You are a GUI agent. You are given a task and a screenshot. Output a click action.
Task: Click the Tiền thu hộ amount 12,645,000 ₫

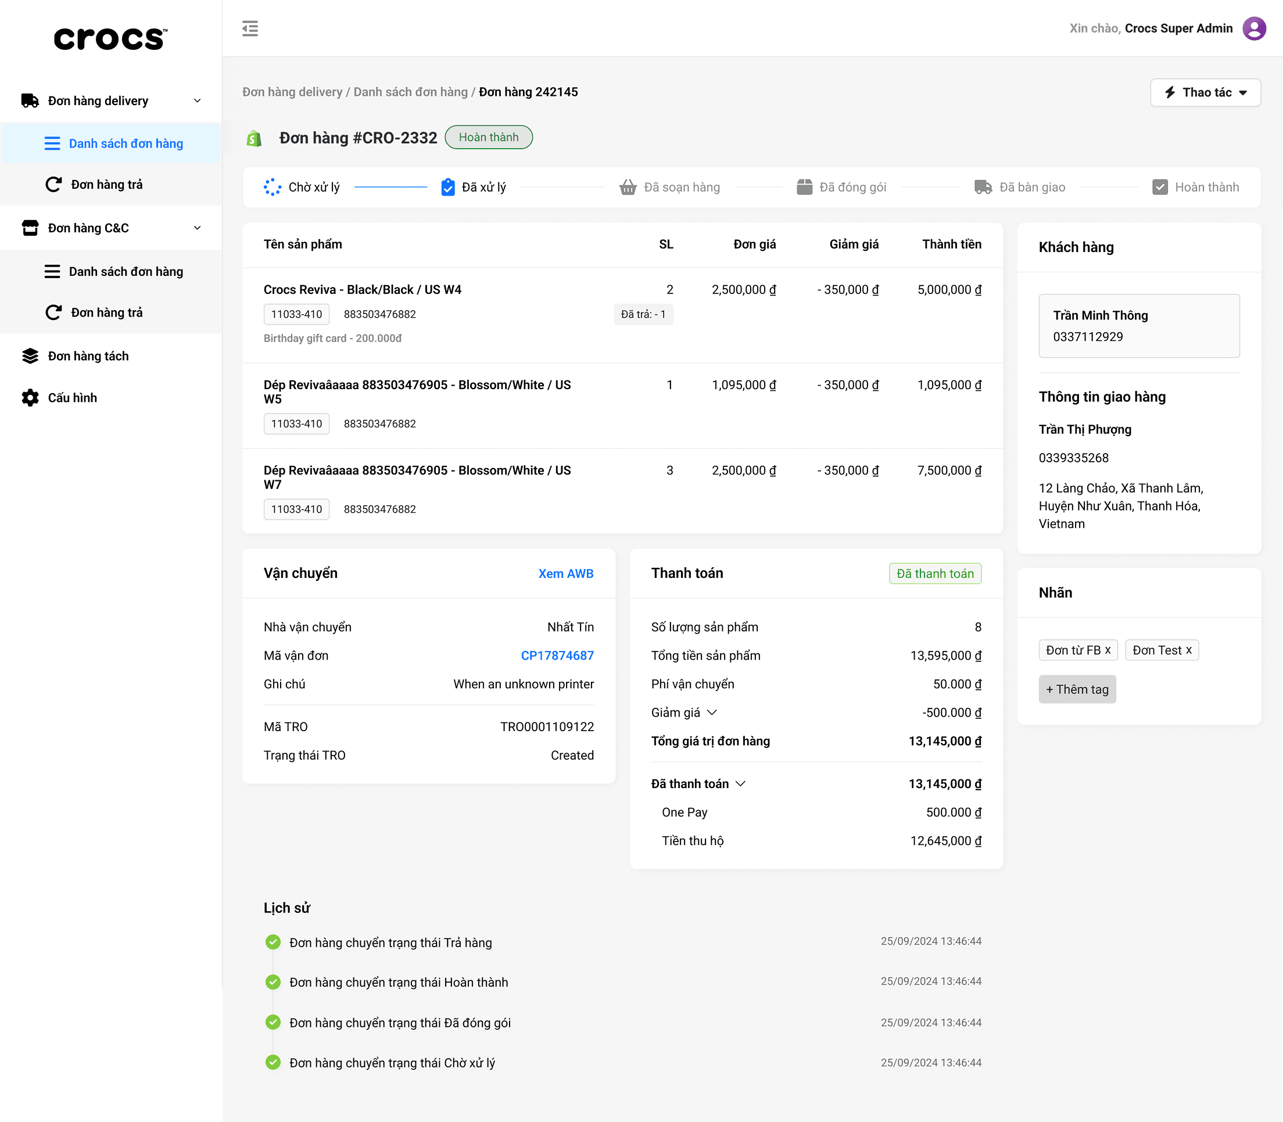[945, 841]
